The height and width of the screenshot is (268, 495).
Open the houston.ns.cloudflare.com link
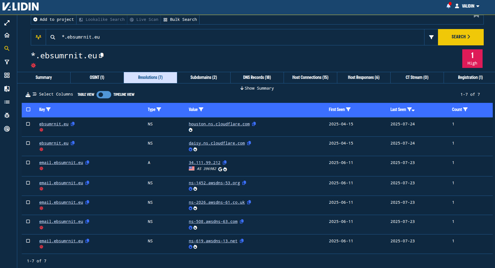click(x=219, y=124)
